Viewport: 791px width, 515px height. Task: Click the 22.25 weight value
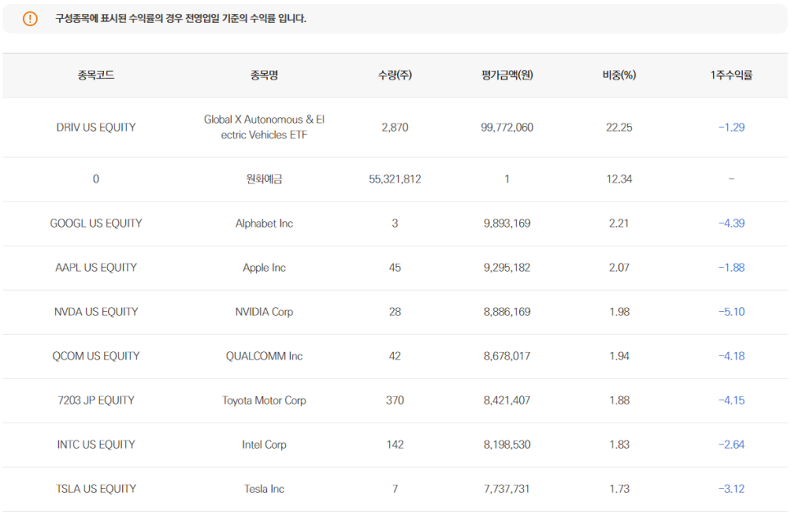pyautogui.click(x=619, y=127)
